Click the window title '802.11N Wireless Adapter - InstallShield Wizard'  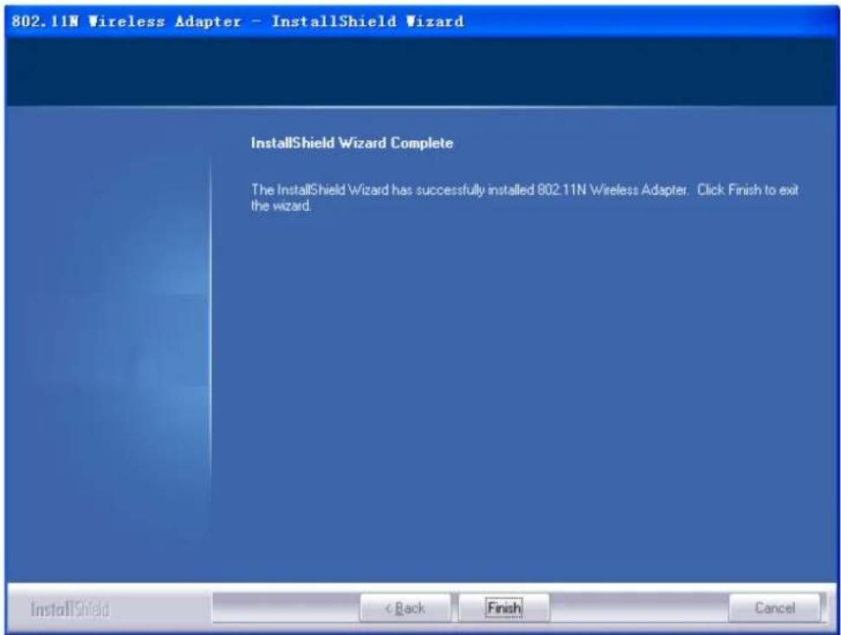[x=237, y=22]
